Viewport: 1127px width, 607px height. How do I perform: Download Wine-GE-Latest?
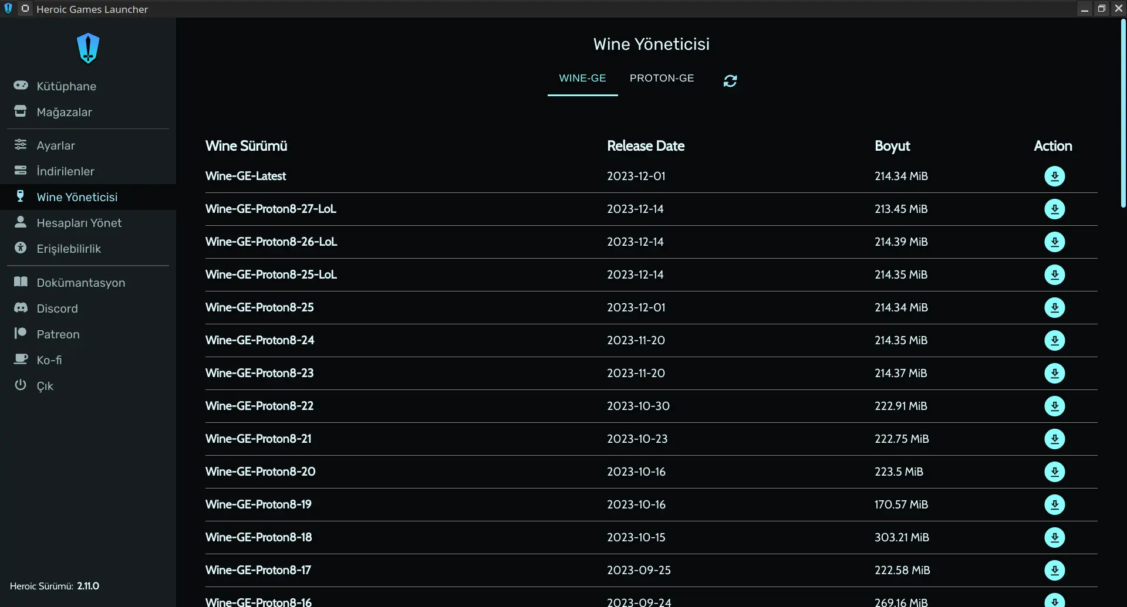pyautogui.click(x=1054, y=176)
